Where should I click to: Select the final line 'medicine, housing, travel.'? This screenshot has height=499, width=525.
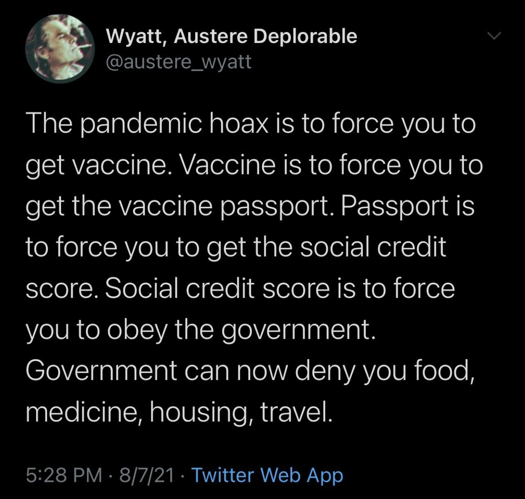(179, 413)
